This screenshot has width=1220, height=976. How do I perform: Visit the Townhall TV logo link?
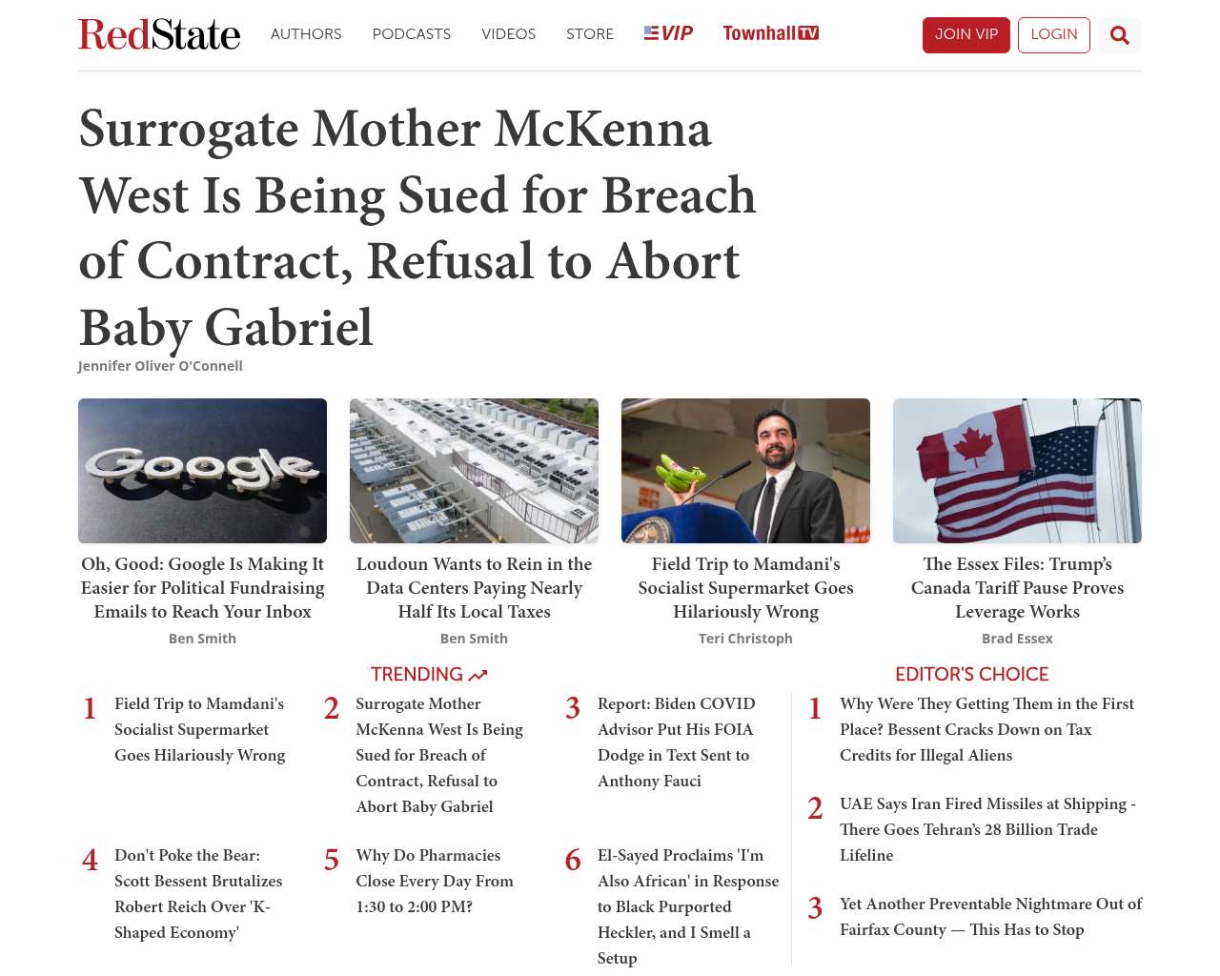tap(771, 33)
